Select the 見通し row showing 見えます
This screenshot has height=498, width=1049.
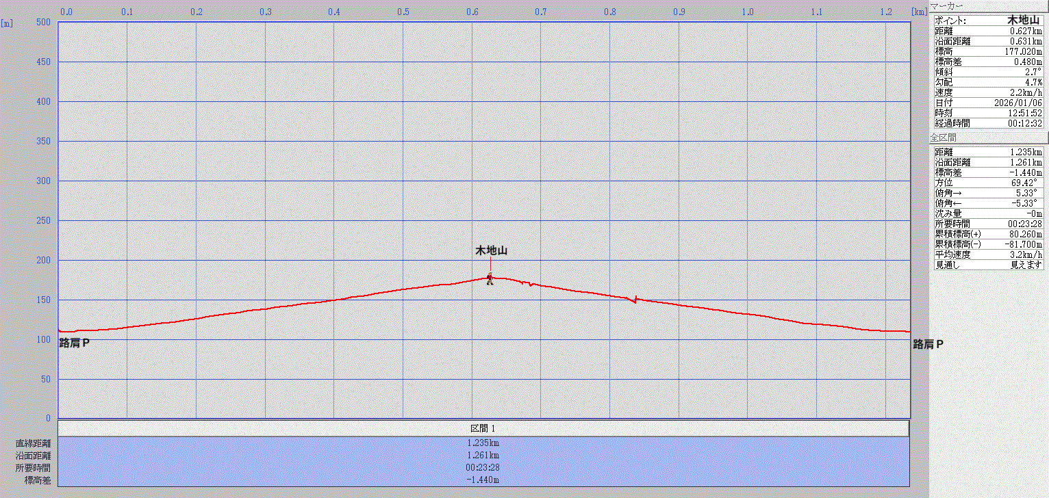tap(988, 265)
